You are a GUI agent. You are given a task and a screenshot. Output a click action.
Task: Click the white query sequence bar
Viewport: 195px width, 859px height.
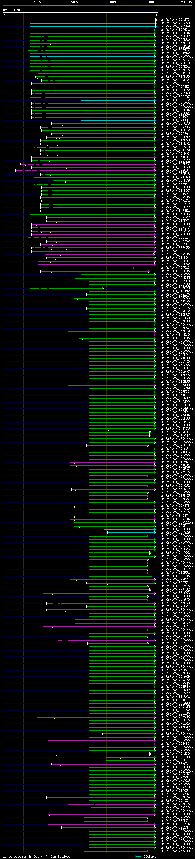pyautogui.click(x=80, y=12)
